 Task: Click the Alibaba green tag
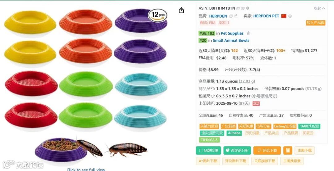click(x=234, y=133)
